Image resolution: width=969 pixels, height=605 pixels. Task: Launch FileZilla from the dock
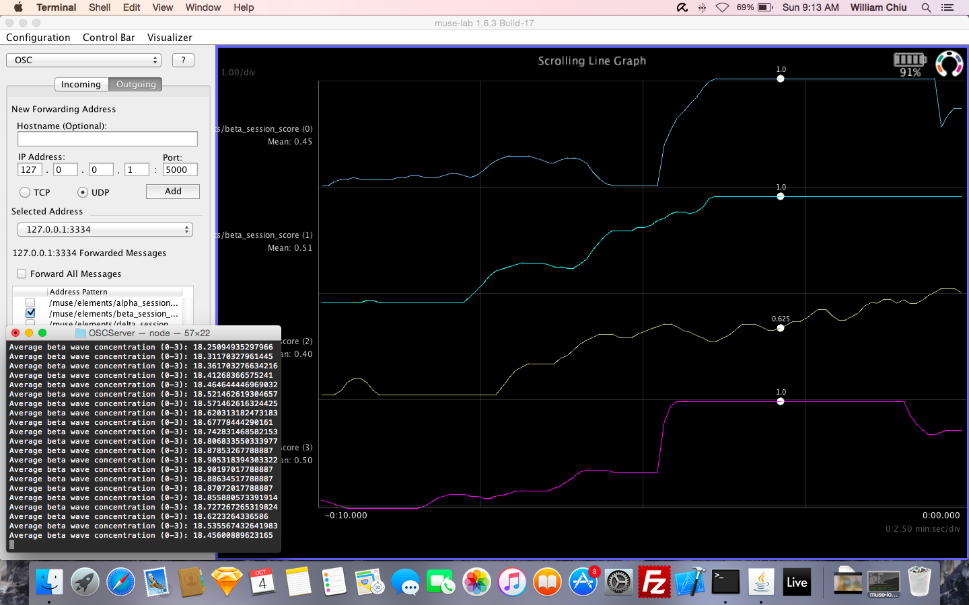click(654, 582)
